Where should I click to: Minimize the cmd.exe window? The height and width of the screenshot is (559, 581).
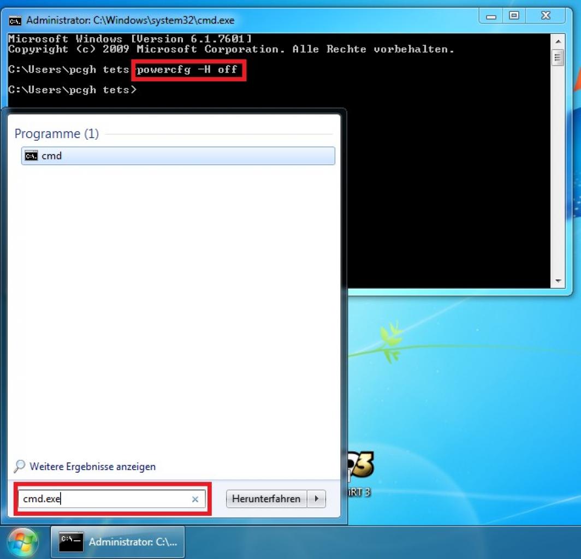pos(491,16)
